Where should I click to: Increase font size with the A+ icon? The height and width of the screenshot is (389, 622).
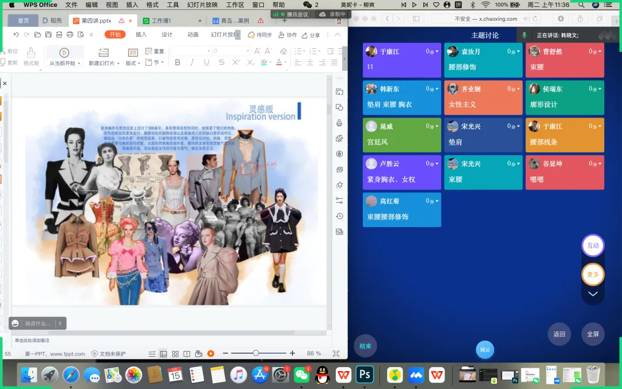[x=257, y=51]
